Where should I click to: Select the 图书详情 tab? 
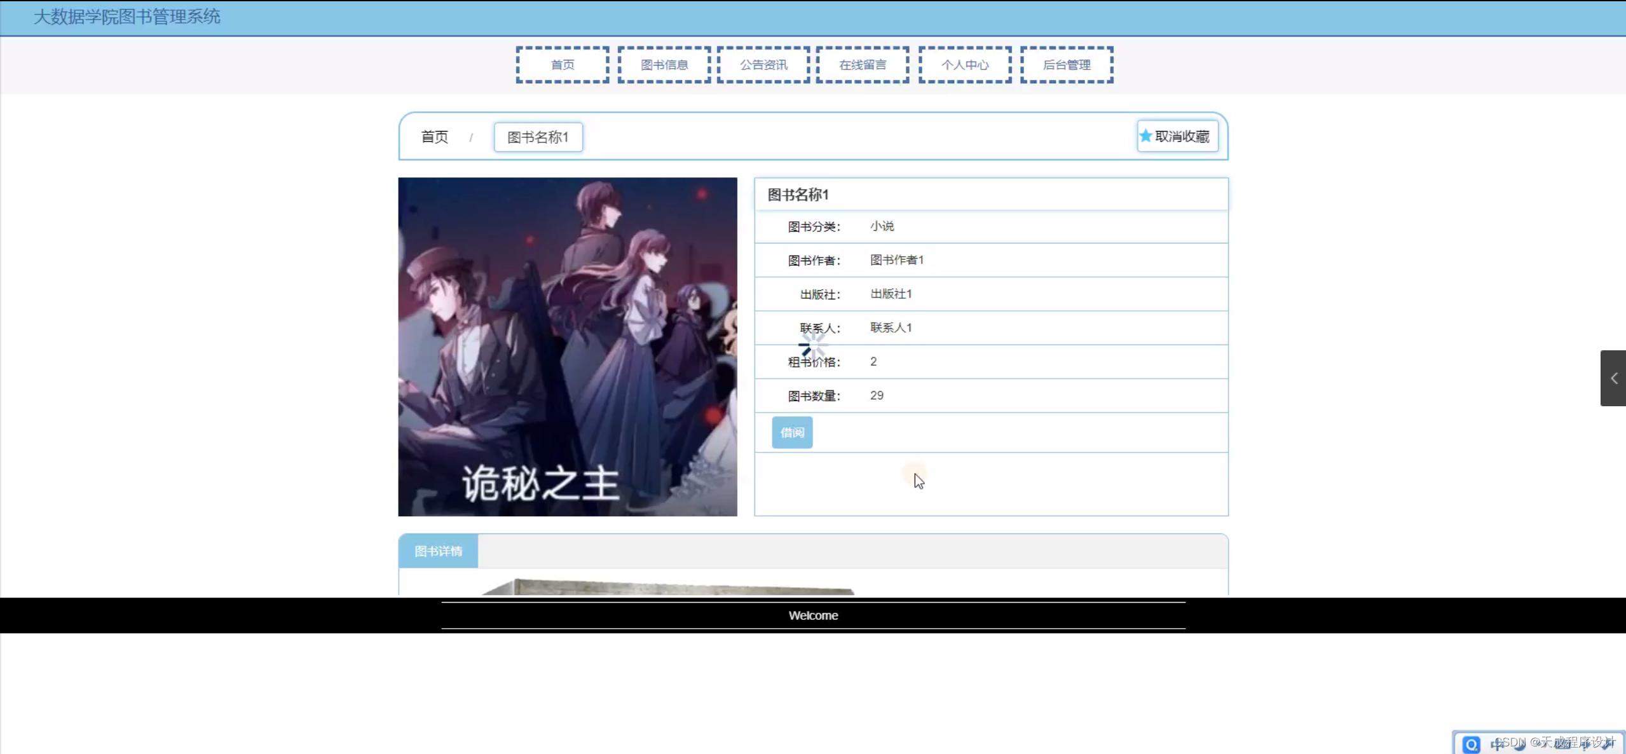pyautogui.click(x=439, y=551)
